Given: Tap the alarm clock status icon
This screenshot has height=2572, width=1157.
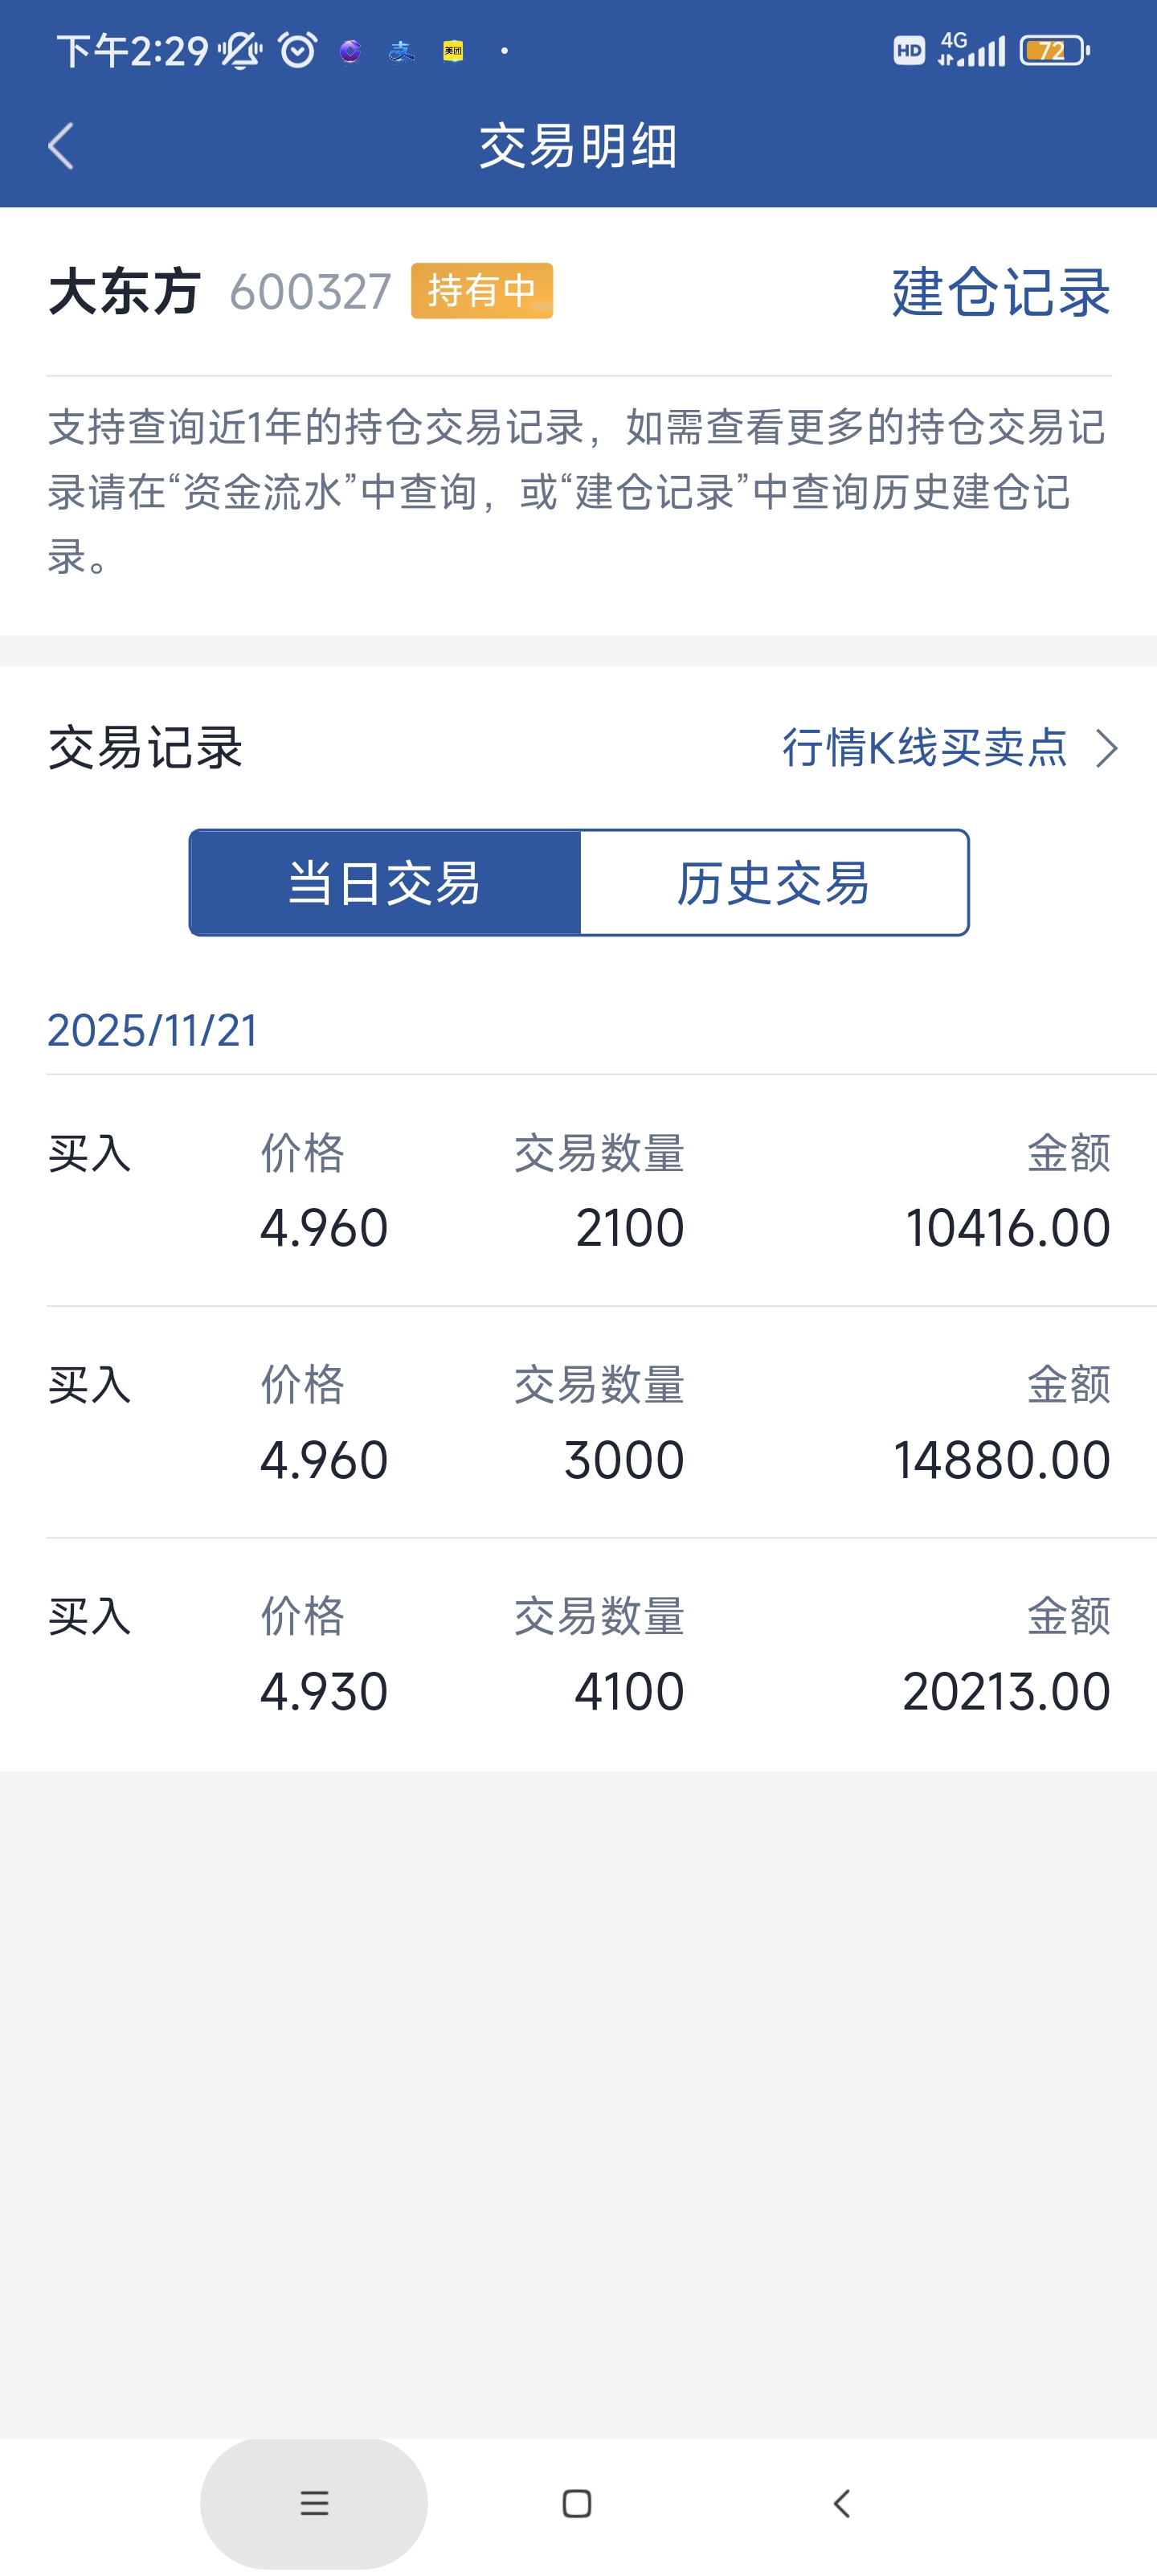Looking at the screenshot, I should point(297,50).
